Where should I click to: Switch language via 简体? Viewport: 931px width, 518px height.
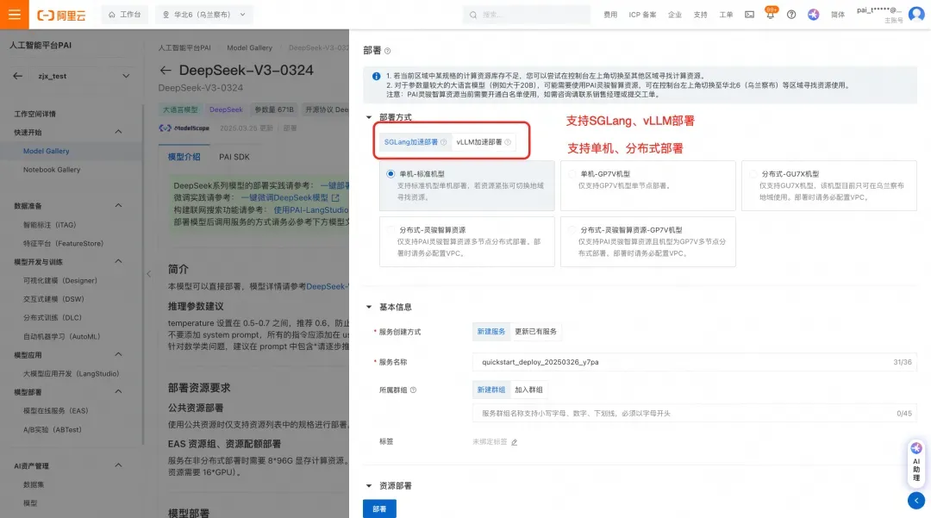click(x=838, y=15)
